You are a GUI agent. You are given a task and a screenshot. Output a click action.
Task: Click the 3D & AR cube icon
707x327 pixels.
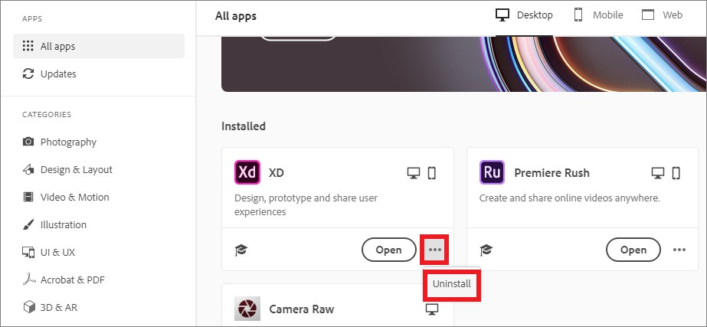[28, 307]
